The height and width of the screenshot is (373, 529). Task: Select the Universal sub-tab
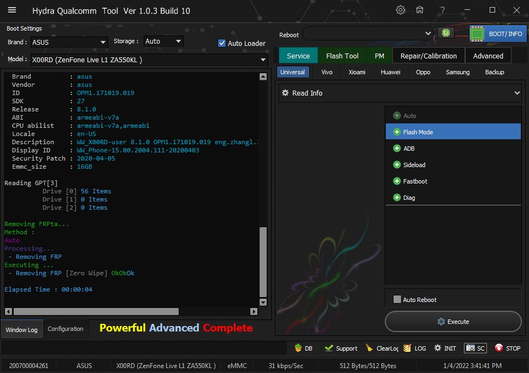292,72
